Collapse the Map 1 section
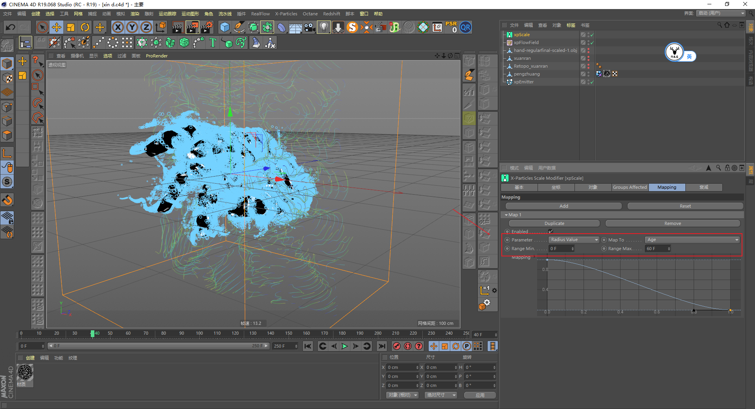Image resolution: width=755 pixels, height=409 pixels. coord(506,215)
